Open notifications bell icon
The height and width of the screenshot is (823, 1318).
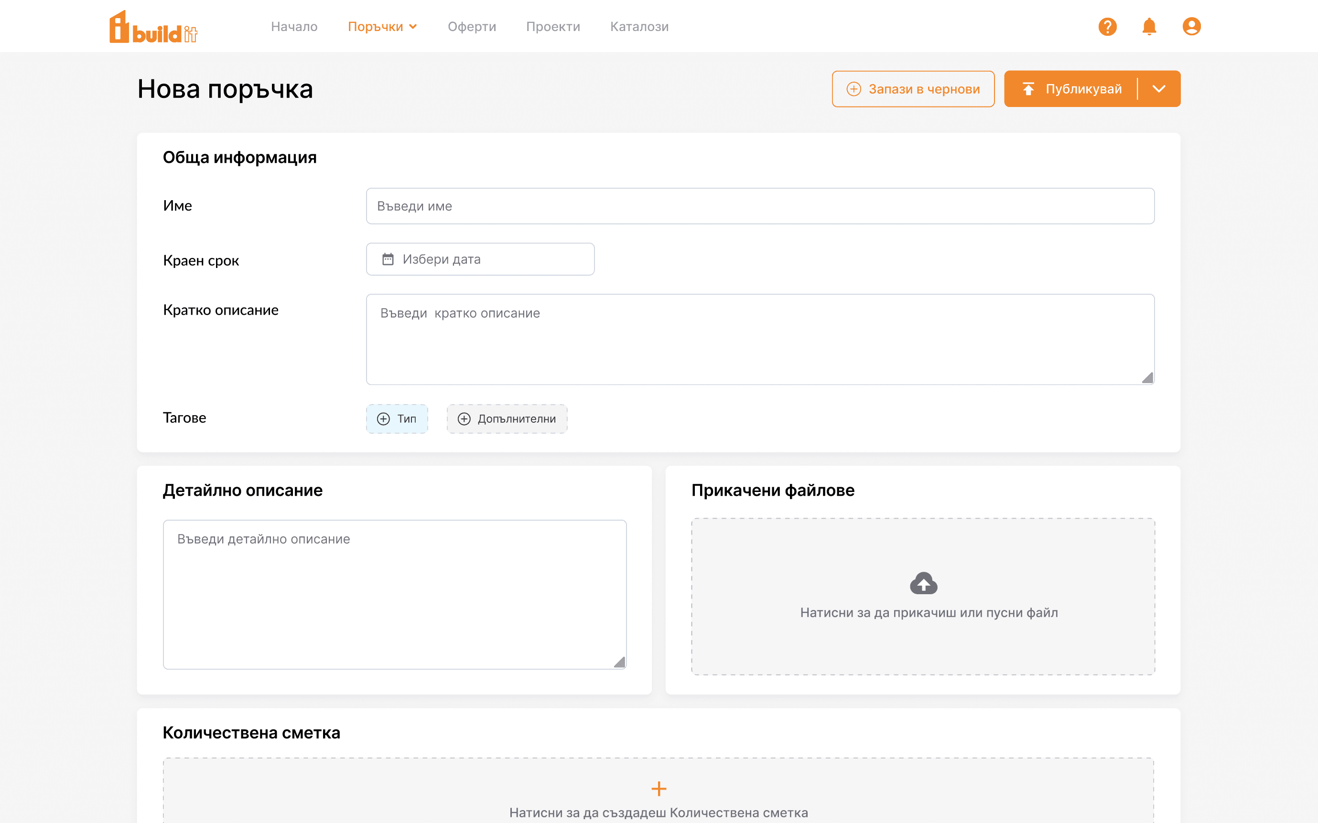coord(1149,27)
